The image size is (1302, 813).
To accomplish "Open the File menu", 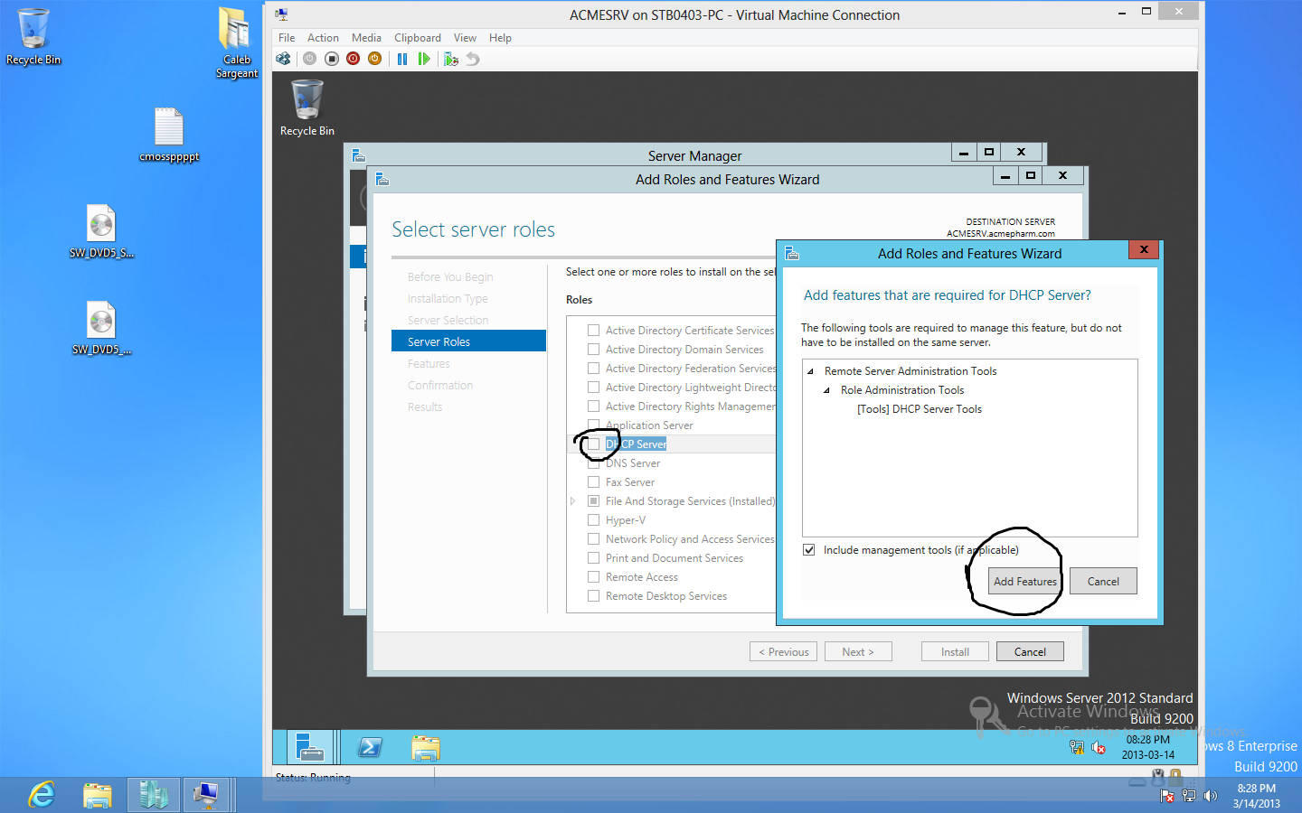I will (287, 38).
